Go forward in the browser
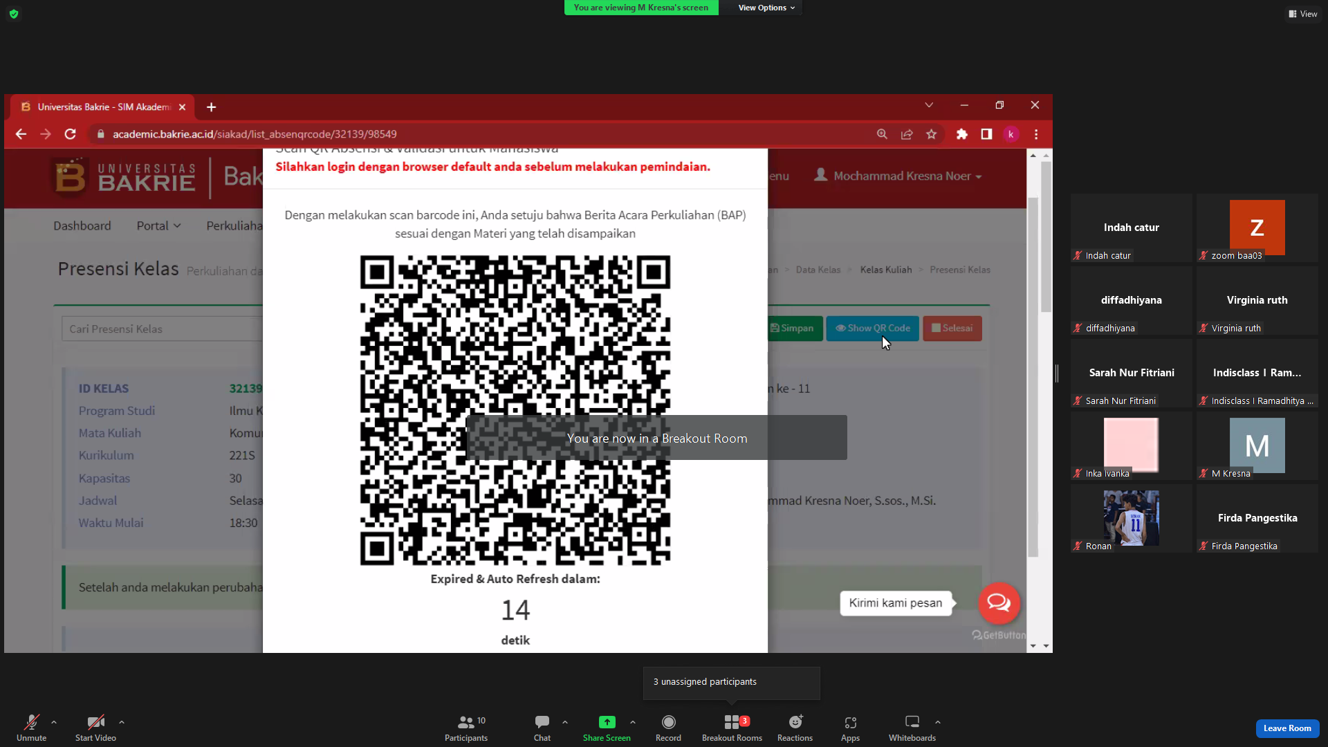 (x=46, y=134)
